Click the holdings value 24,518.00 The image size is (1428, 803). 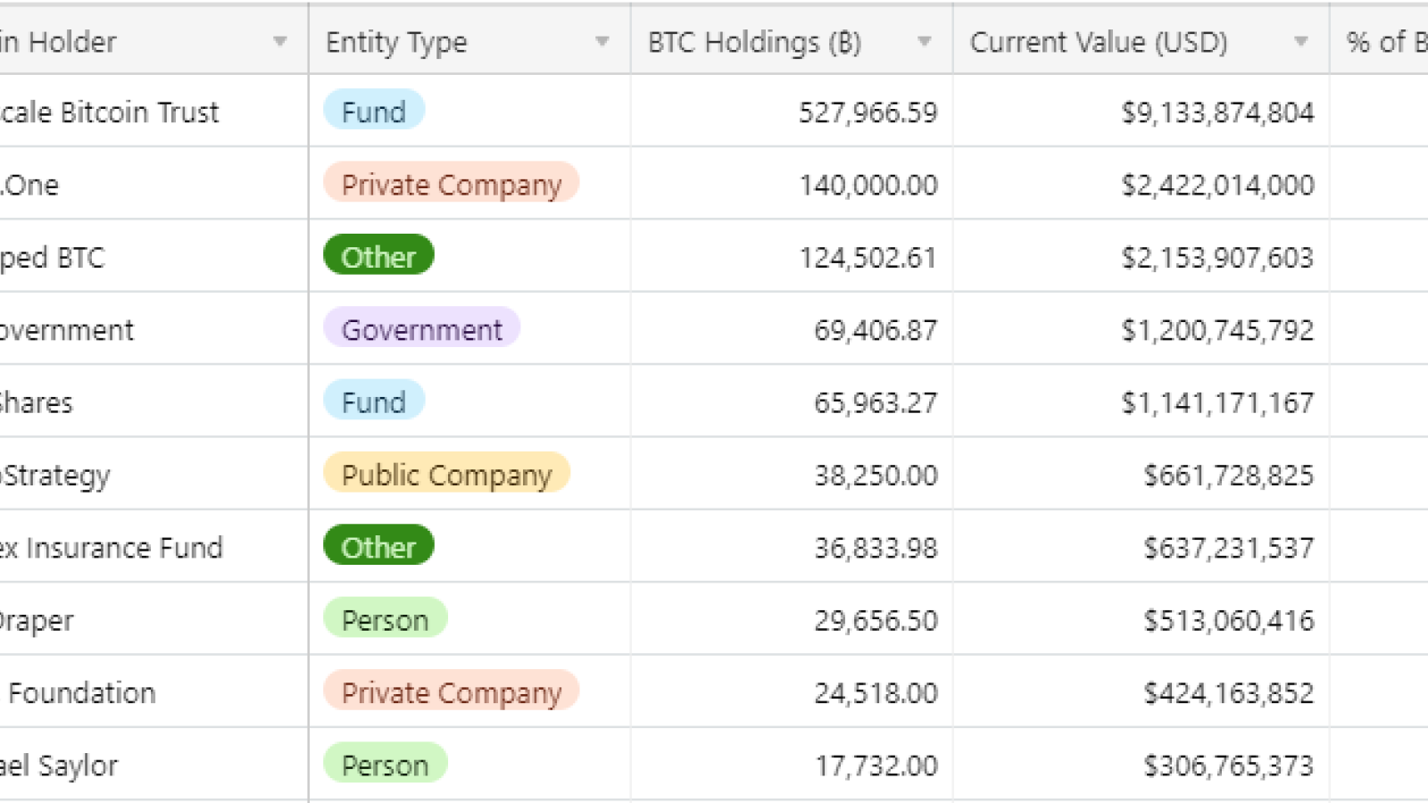876,693
